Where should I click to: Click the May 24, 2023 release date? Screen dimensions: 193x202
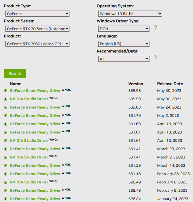coord(169,107)
